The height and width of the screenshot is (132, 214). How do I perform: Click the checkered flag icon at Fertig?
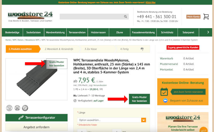click(x=142, y=49)
